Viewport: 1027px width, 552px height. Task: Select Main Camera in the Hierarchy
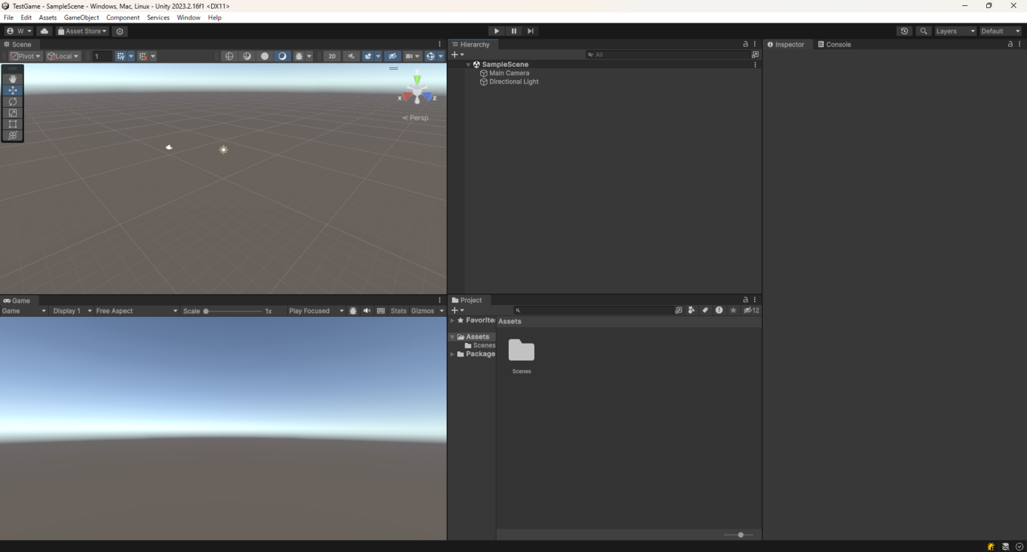509,73
